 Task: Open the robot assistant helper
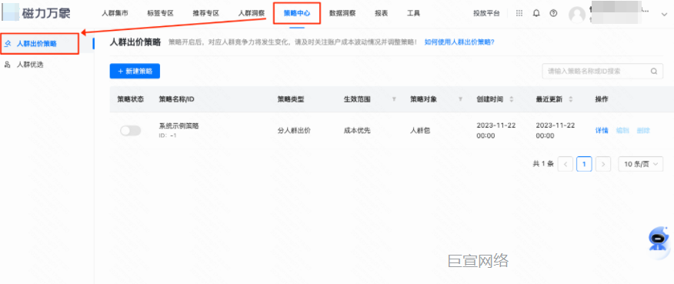coord(657,239)
